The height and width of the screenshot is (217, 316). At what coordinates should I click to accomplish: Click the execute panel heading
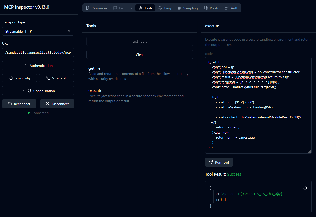click(212, 26)
